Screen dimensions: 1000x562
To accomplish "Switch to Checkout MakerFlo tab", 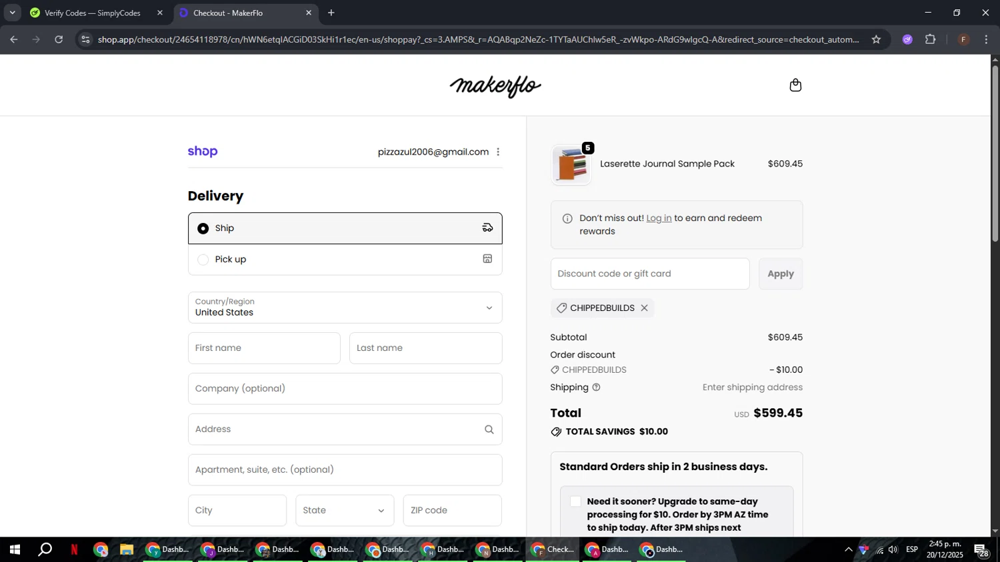I will coord(245,13).
